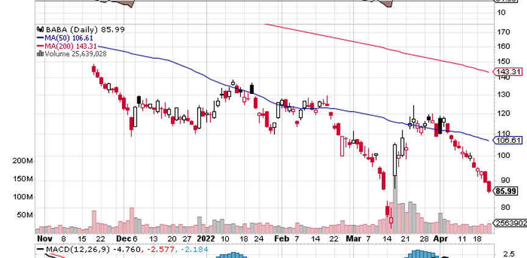Viewport: 527px width, 258px height.
Task: Click the 85.99 last price tag
Action: [507, 191]
